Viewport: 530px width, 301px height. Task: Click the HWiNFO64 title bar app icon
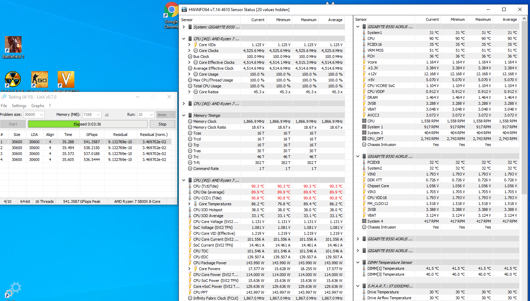[184, 9]
